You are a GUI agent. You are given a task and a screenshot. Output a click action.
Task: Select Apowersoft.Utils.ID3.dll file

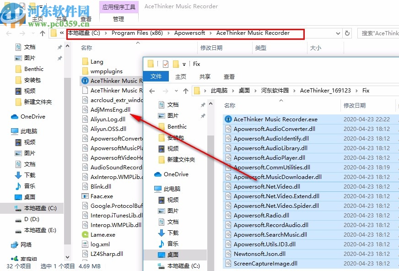click(x=264, y=244)
